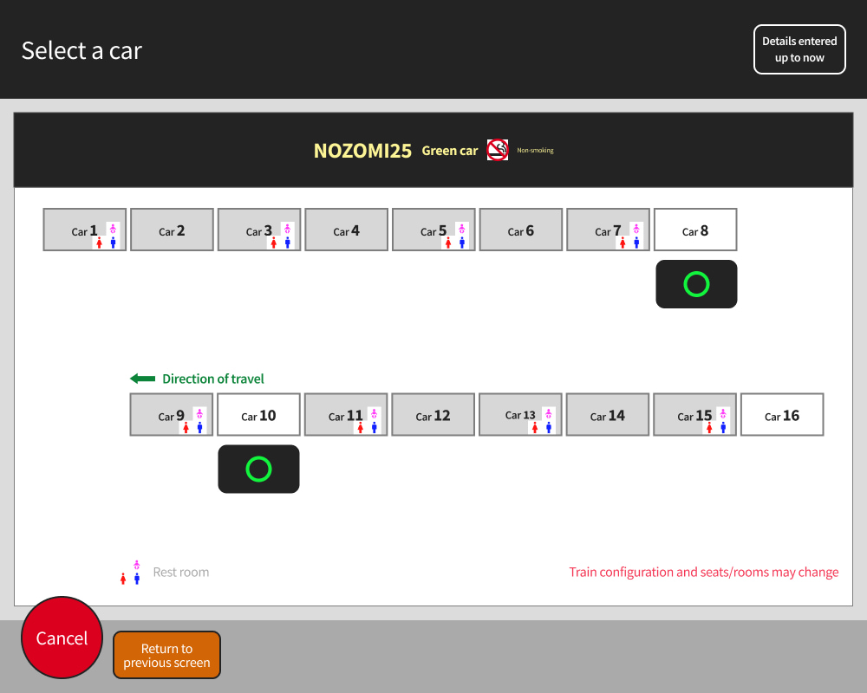The image size is (867, 693).
Task: Click the availability circle below Car 10
Action: point(258,470)
